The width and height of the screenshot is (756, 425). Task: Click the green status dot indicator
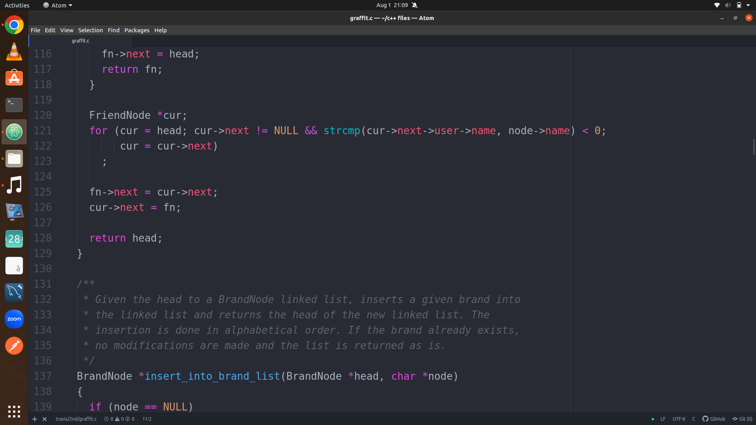[x=653, y=419]
